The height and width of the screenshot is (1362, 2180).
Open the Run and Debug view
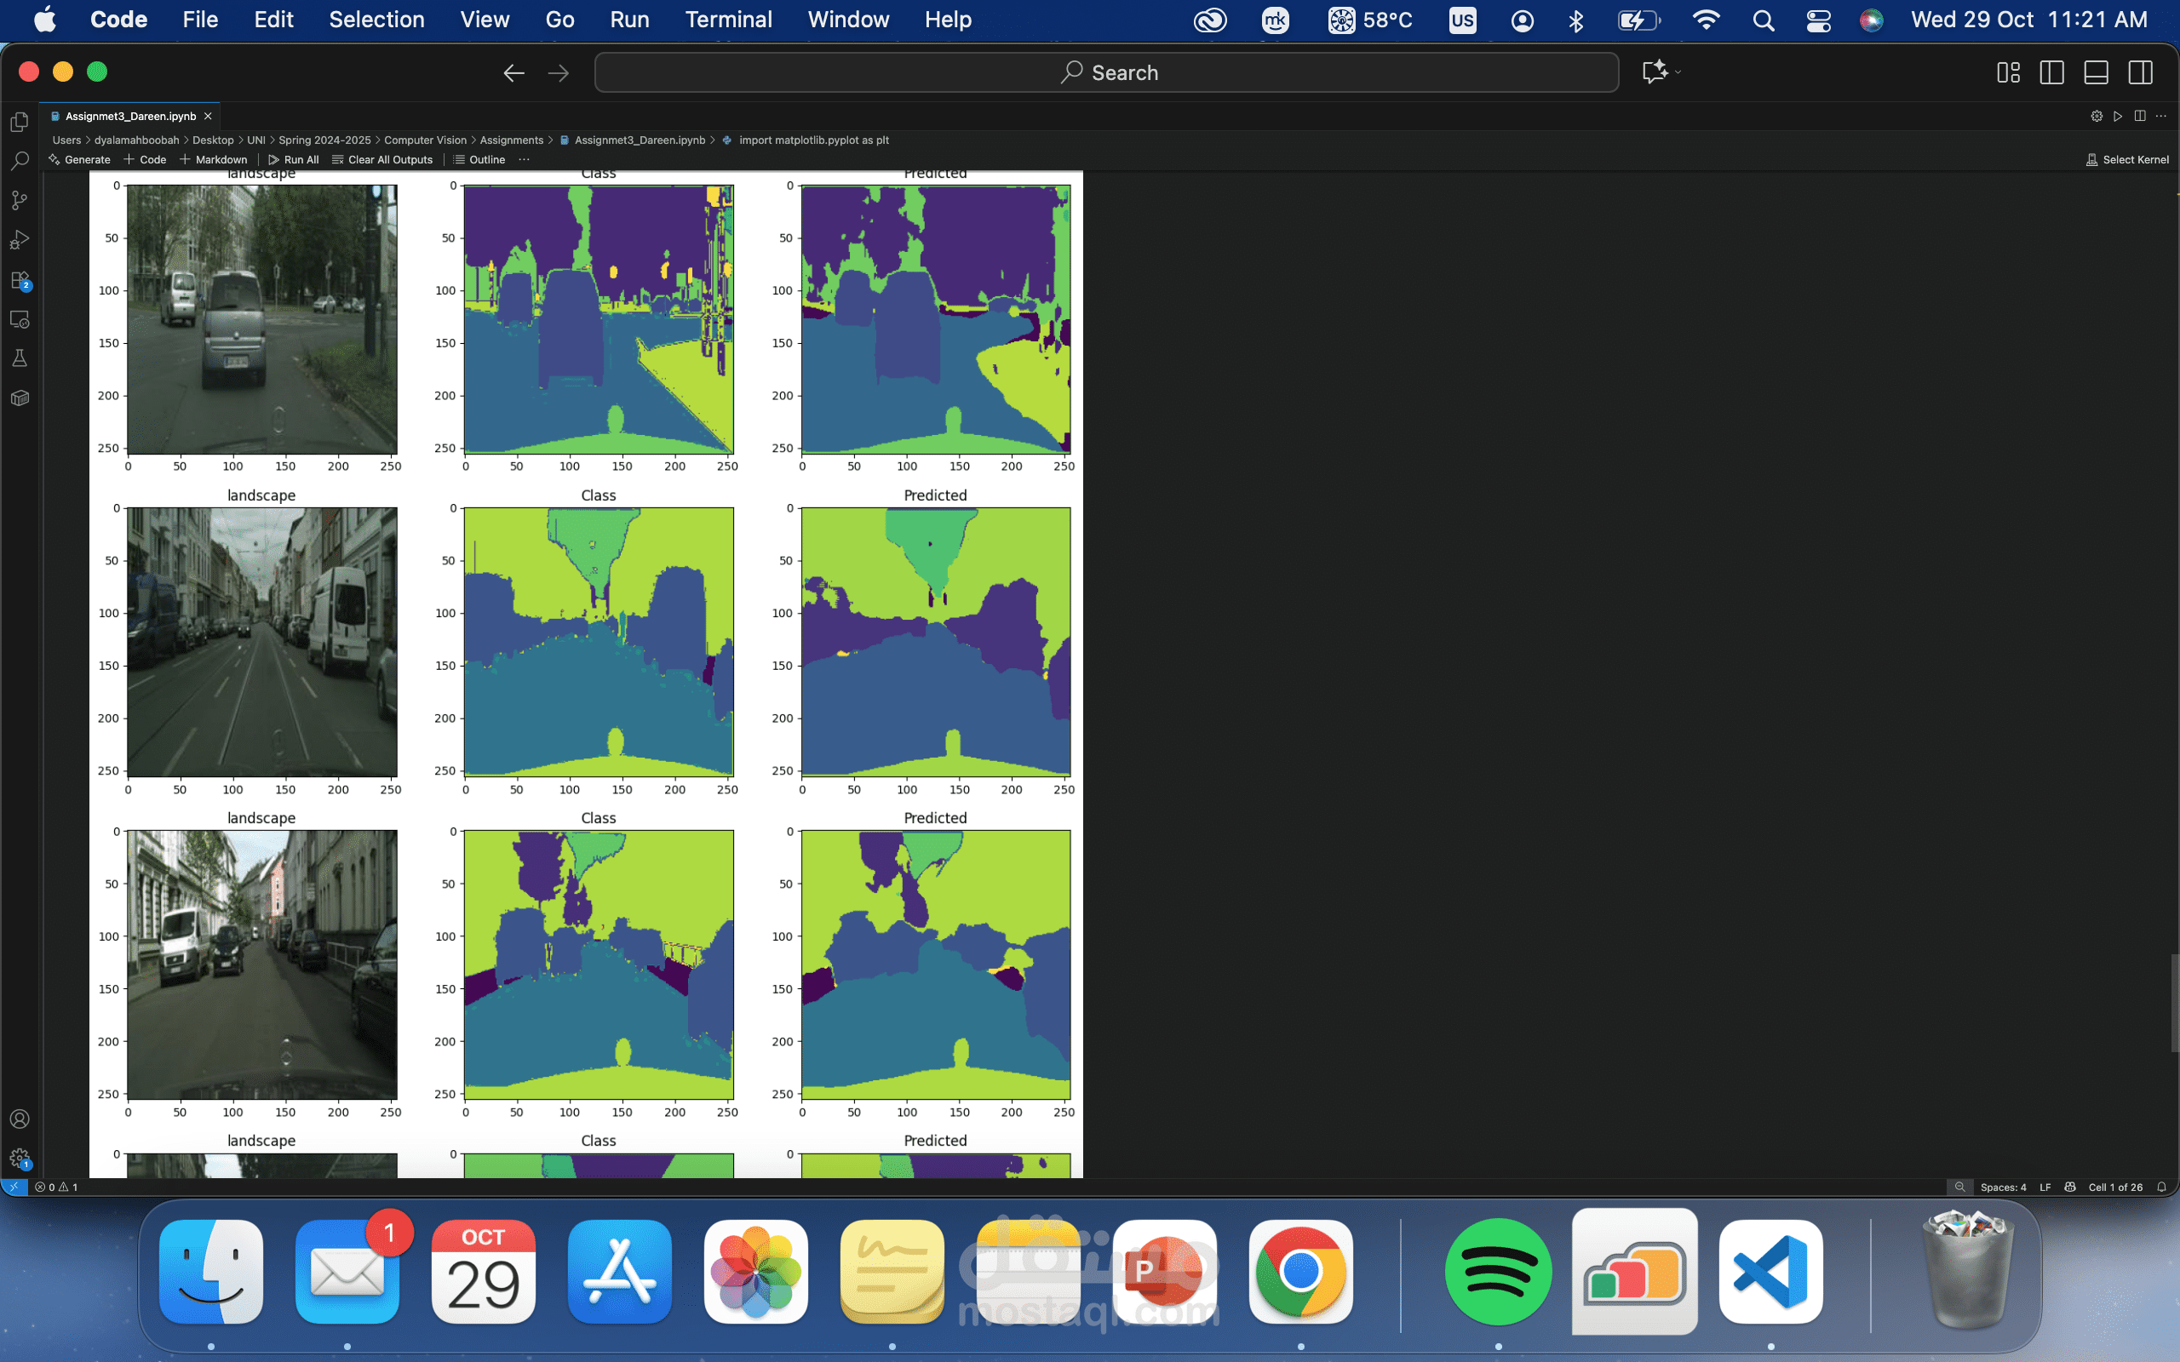pos(20,239)
